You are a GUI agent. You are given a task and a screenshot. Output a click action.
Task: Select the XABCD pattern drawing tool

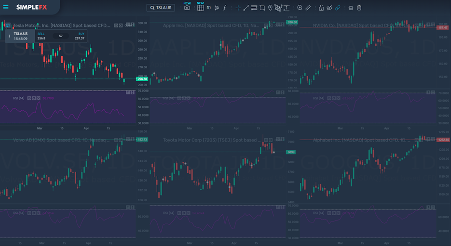tap(278, 8)
